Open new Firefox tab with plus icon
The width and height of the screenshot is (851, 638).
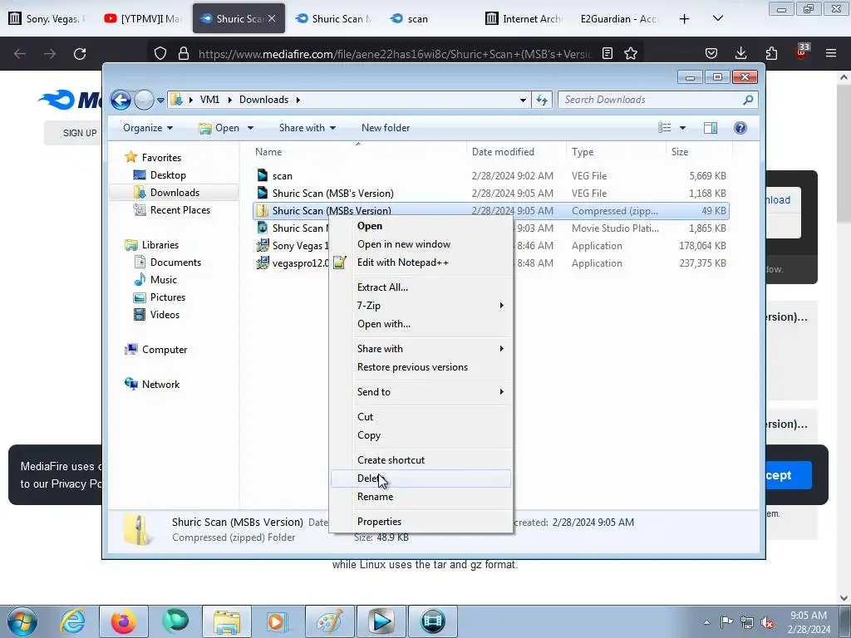[685, 19]
